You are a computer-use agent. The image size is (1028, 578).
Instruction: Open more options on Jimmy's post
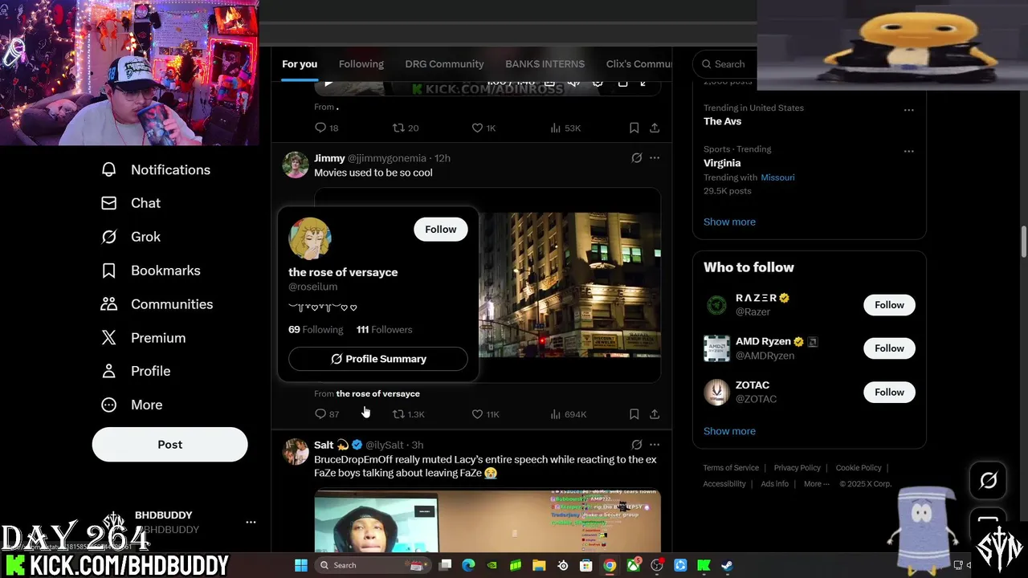coord(655,158)
